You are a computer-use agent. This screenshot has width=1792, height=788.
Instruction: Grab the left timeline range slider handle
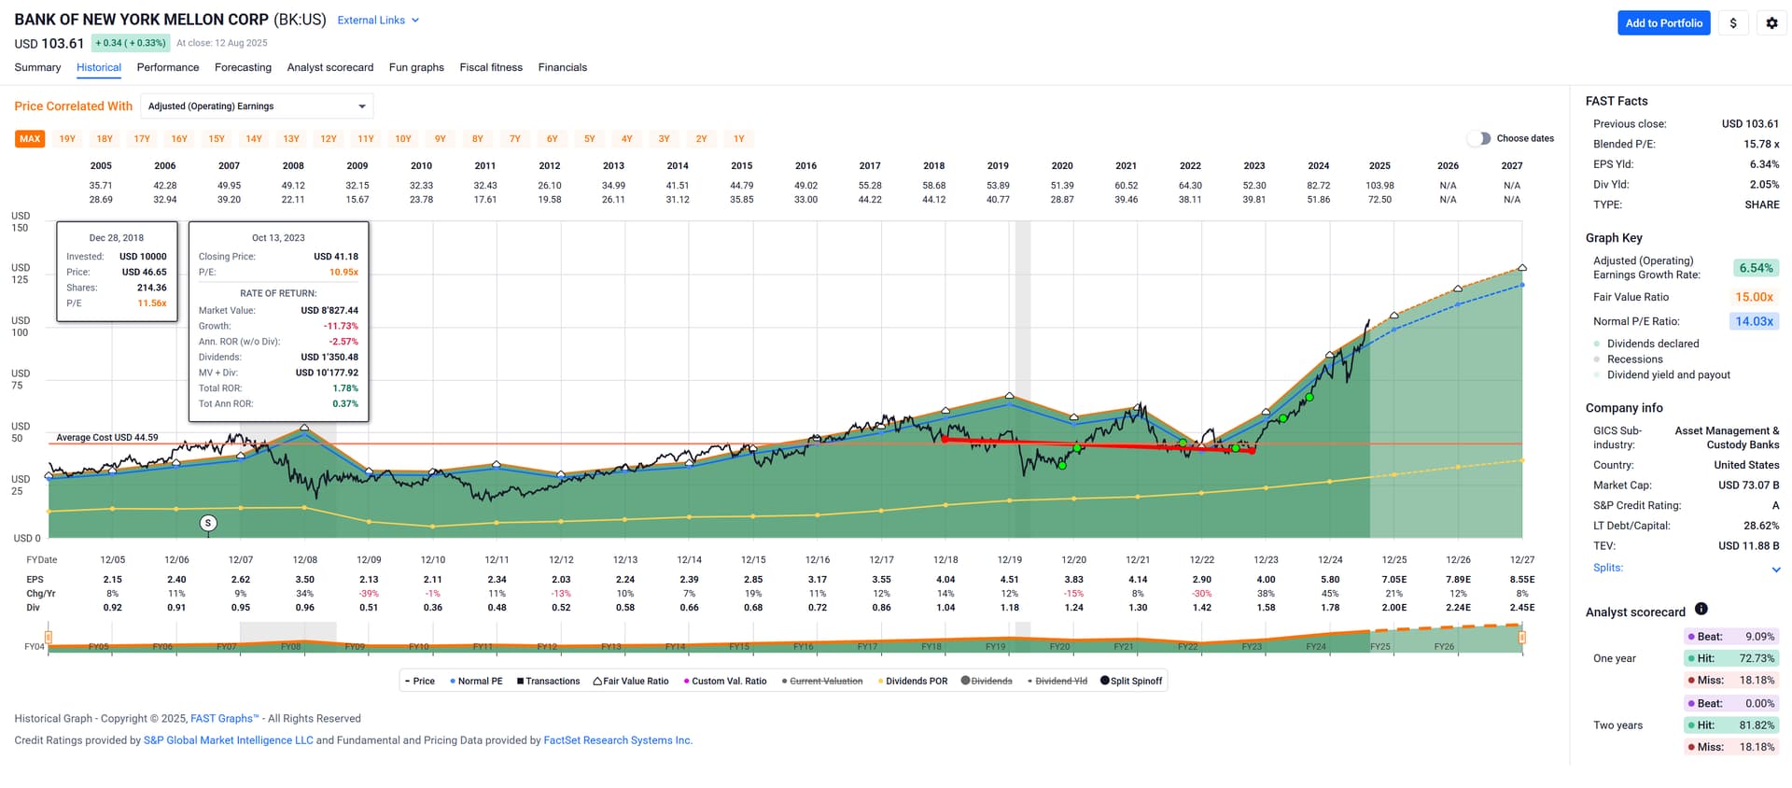click(x=49, y=638)
